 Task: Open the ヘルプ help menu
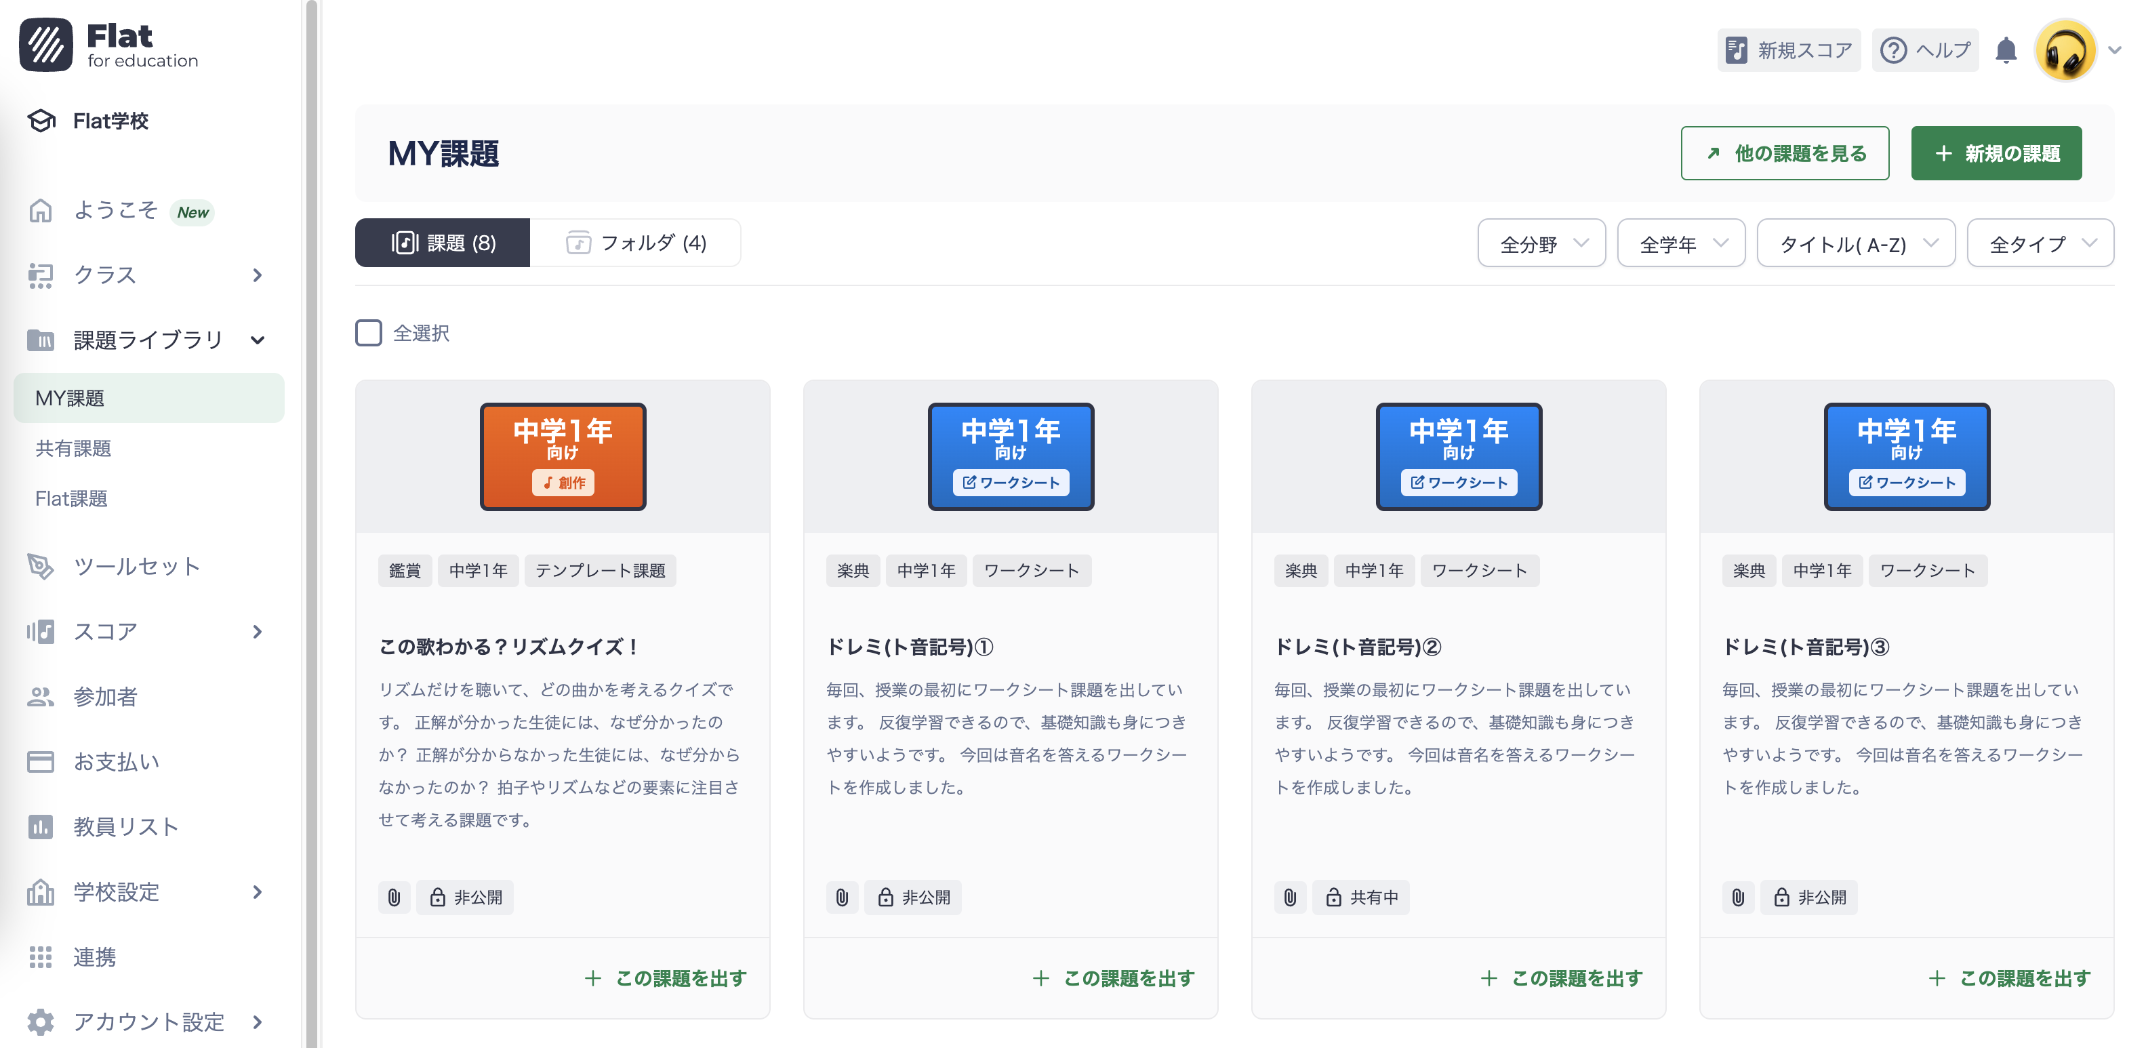(1924, 50)
